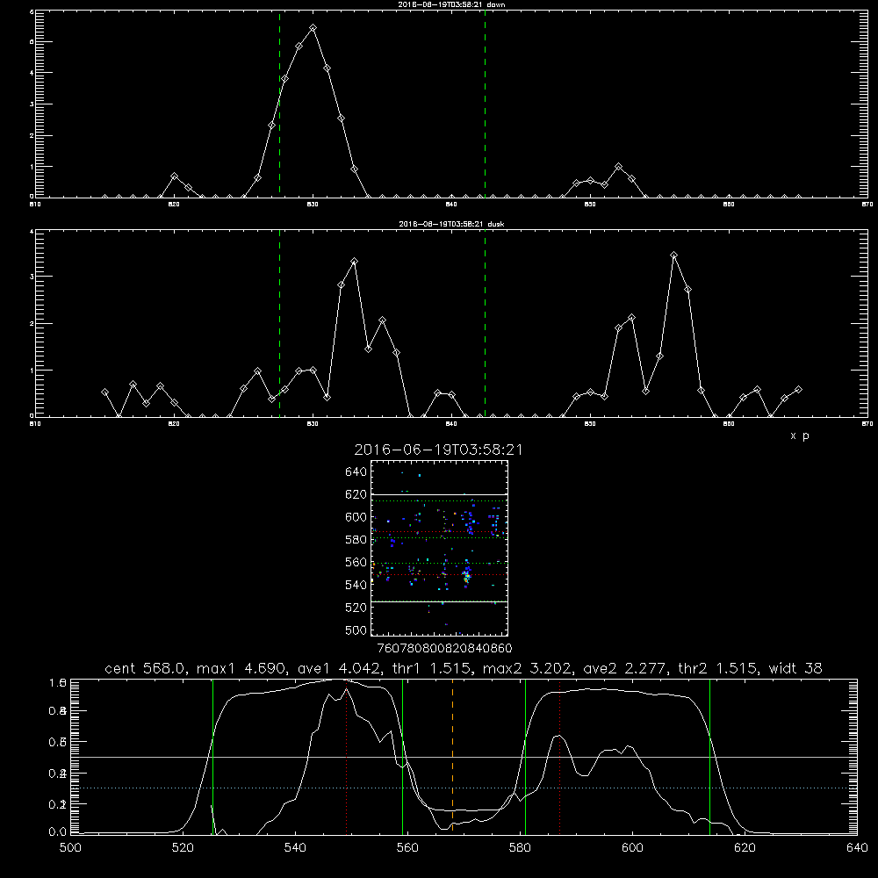This screenshot has height=878, width=878.
Task: Click the image plot y-axis label 560
Action: 356,562
